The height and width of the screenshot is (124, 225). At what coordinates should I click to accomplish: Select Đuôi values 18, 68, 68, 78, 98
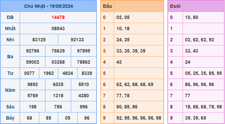pyautogui.click(x=203, y=107)
